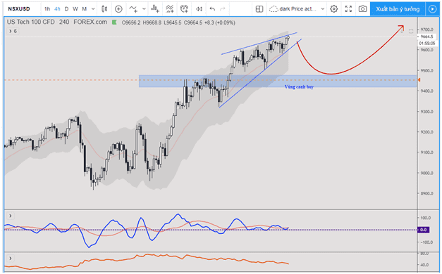Viewport: 442px width, 274px height.
Task: Open chart settings with the gear icon
Action: click(x=333, y=9)
